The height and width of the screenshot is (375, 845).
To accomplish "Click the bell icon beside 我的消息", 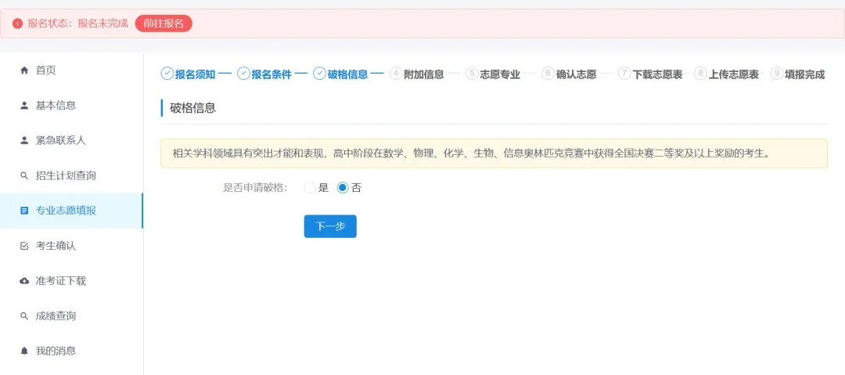I will point(23,352).
